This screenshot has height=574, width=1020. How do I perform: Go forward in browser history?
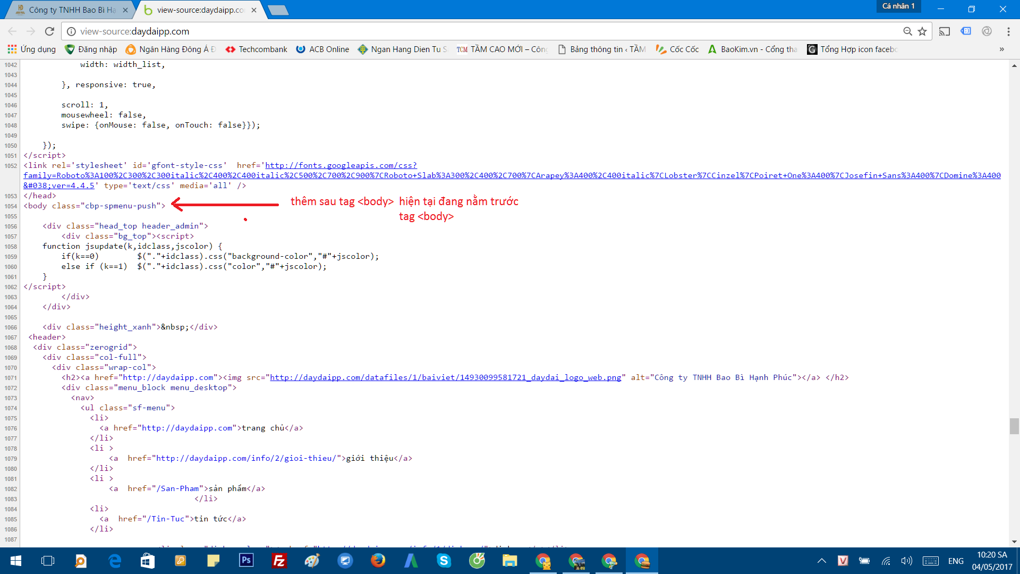(x=31, y=31)
